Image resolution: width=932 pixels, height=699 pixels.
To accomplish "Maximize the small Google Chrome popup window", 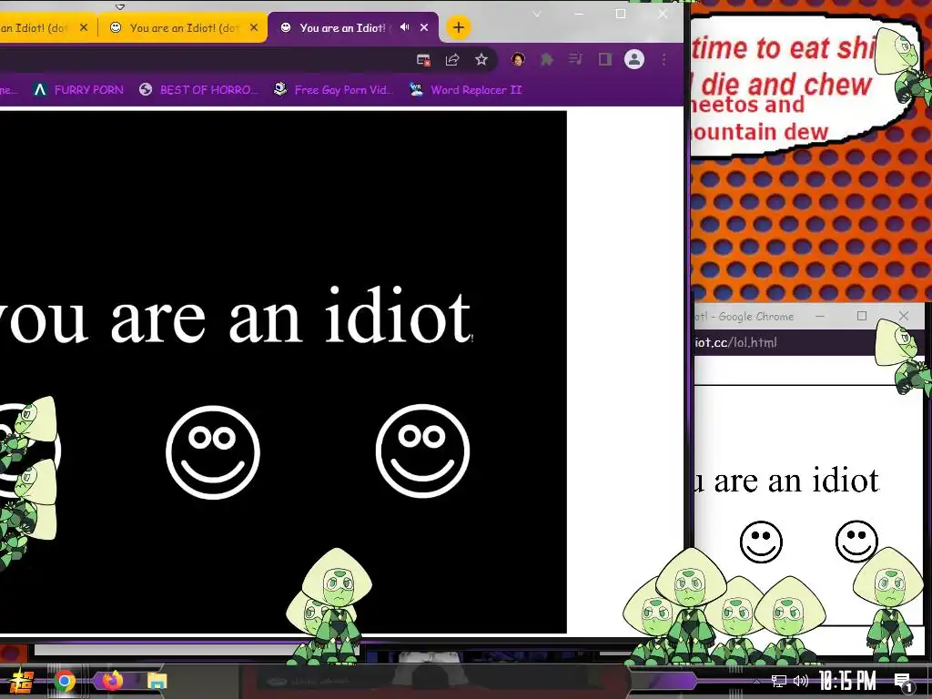I will point(862,316).
